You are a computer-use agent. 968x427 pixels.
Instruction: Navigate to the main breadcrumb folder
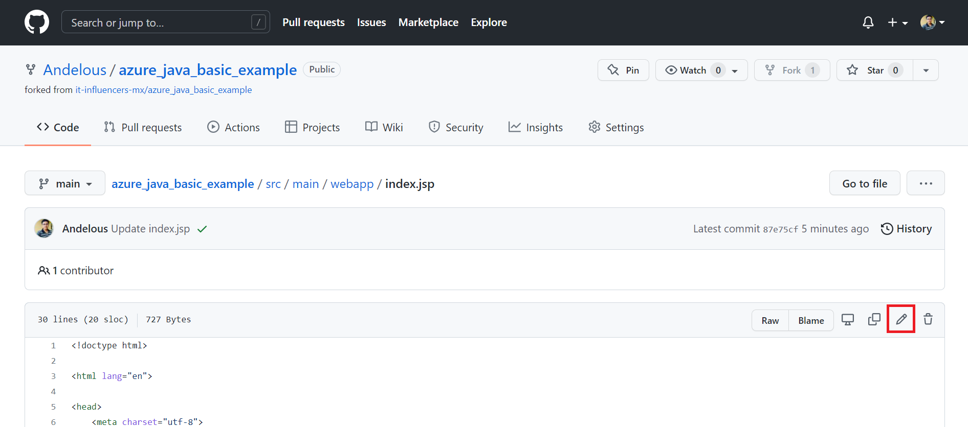pyautogui.click(x=305, y=184)
